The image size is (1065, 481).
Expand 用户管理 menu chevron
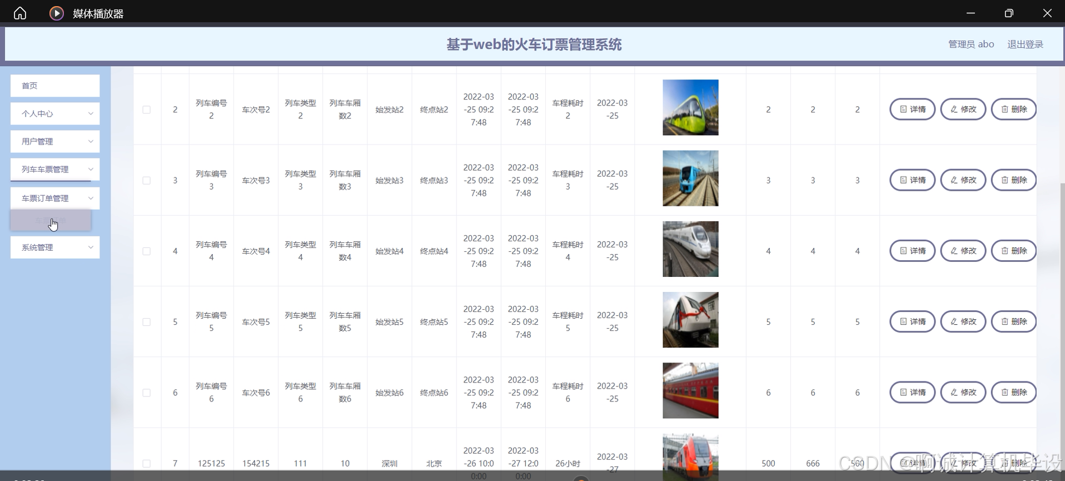click(91, 141)
